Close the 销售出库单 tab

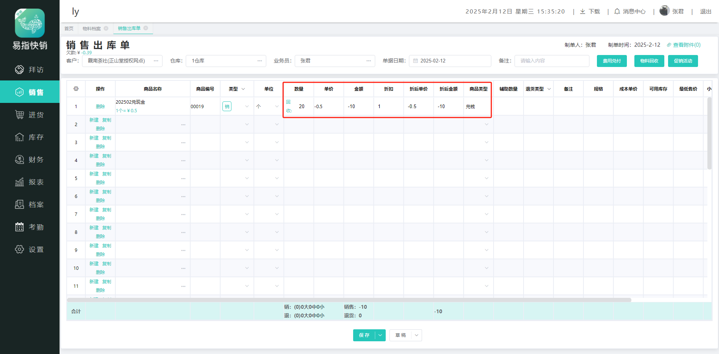click(x=146, y=28)
